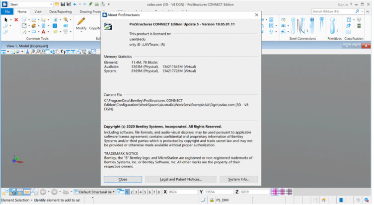Toggle view 6 number button
This screenshot has width=374, height=205.
coord(150,192)
